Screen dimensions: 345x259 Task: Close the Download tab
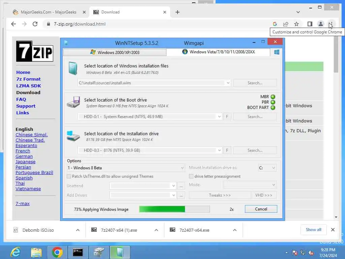pyautogui.click(x=164, y=12)
